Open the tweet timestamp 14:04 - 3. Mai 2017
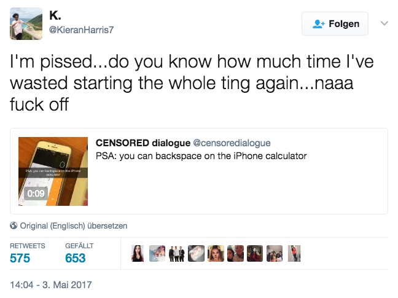398x298 pixels. pos(51,285)
